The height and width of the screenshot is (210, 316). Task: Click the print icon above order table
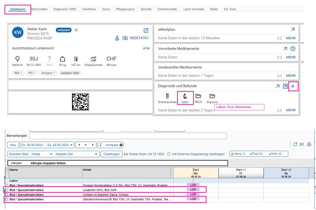[309, 144]
